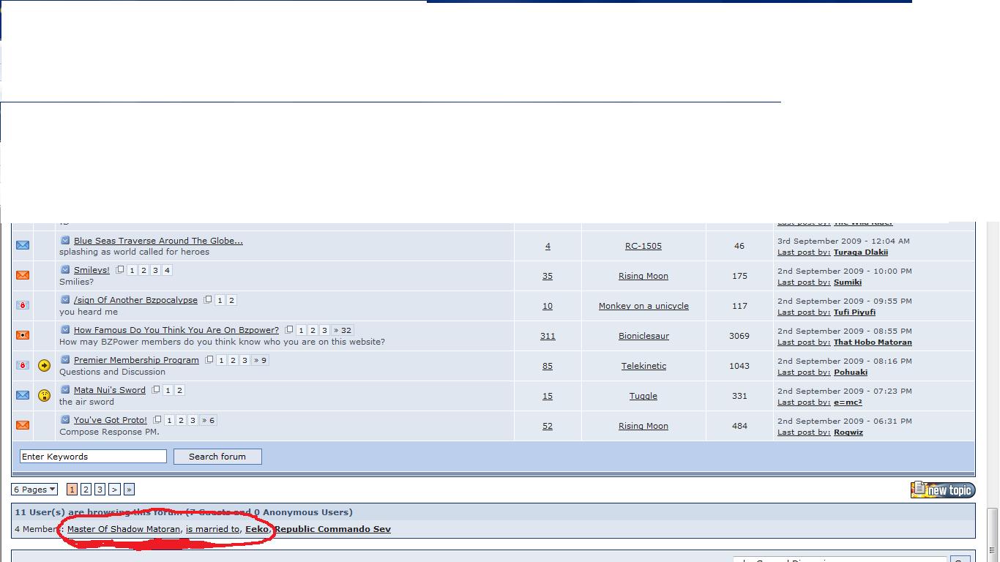Open the Smileys! topic
The height and width of the screenshot is (562, 1000).
[92, 271]
